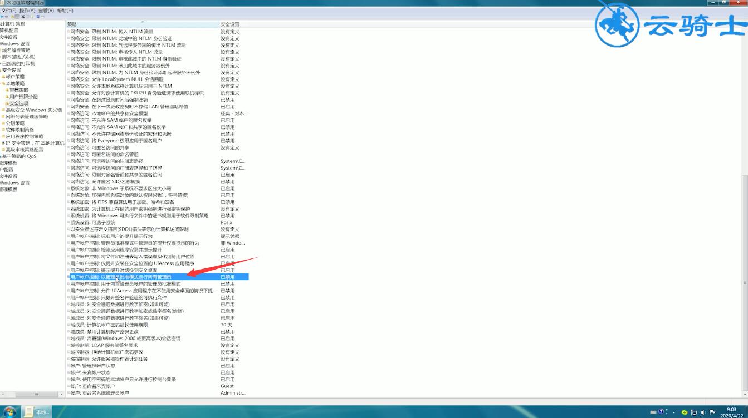Open the 文件(F) menu
This screenshot has height=418, width=748.
coord(8,11)
